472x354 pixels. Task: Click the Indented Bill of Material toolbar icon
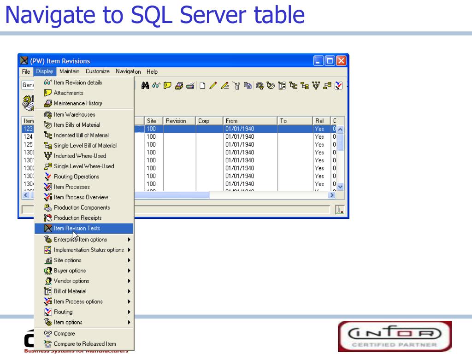point(293,85)
